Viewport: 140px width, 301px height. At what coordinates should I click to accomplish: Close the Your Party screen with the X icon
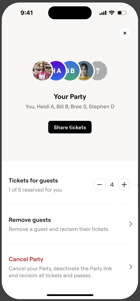pyautogui.click(x=125, y=33)
